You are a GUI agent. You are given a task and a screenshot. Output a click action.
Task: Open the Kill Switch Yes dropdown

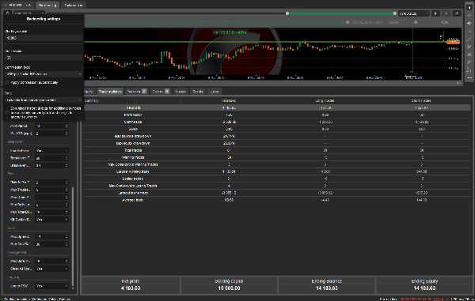pyautogui.click(x=51, y=220)
